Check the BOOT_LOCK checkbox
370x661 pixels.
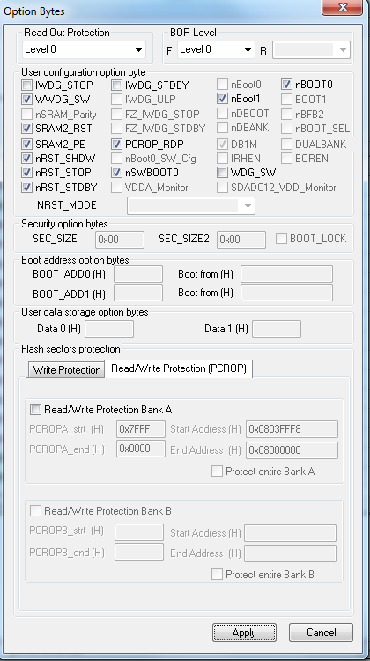282,238
